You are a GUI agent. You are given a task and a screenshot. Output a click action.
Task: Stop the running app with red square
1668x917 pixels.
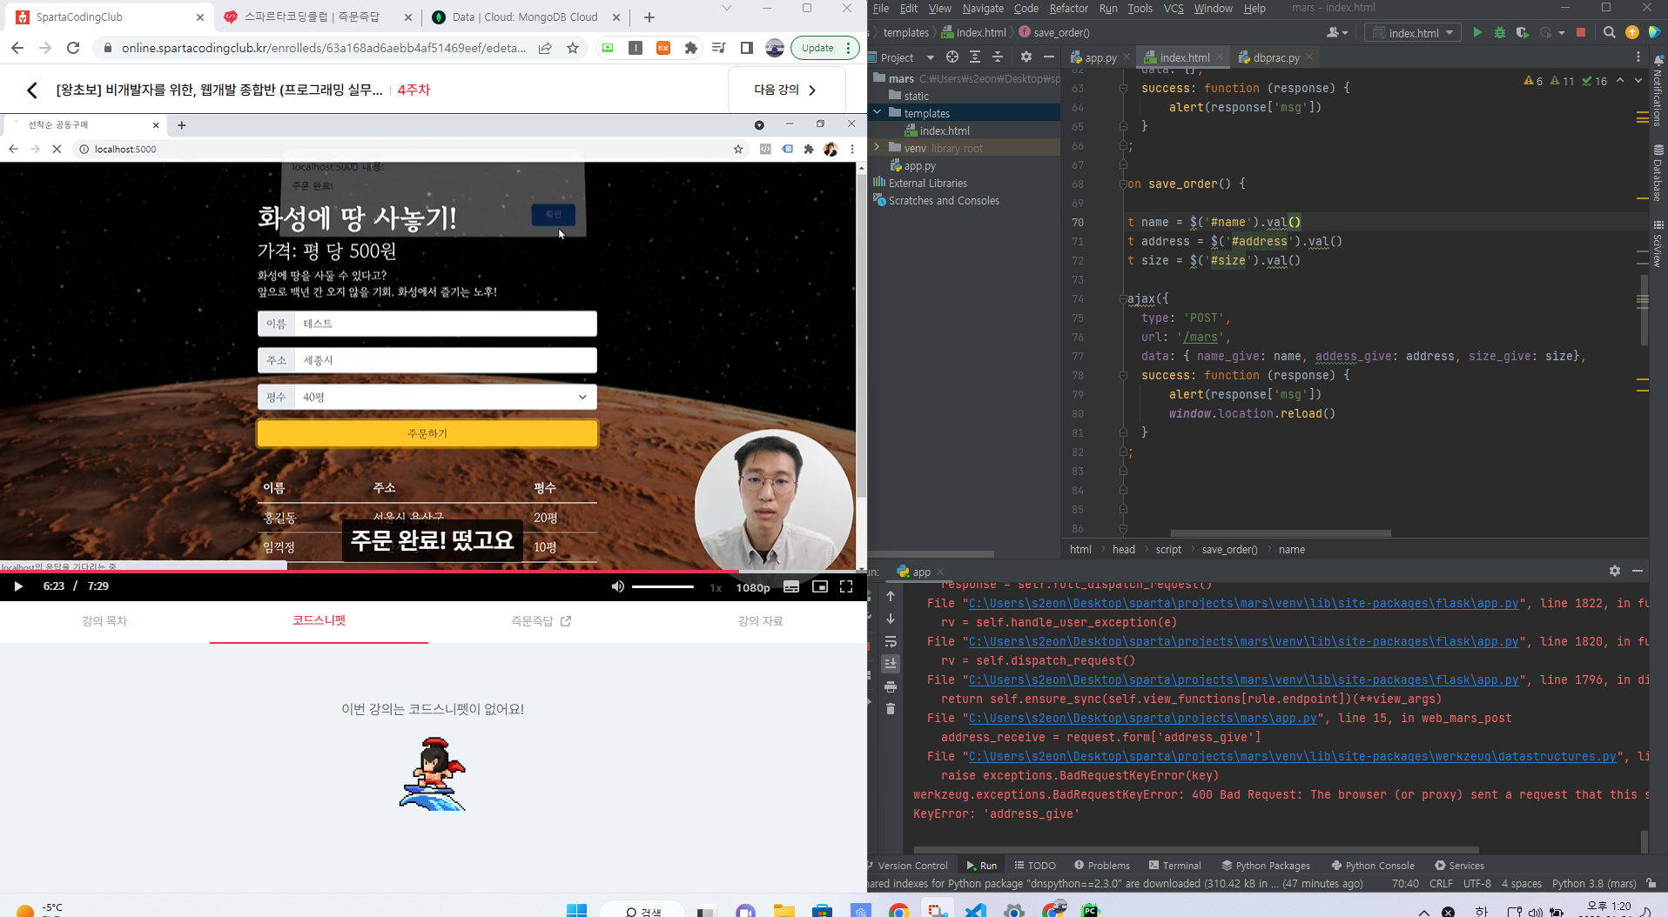[x=1581, y=32]
